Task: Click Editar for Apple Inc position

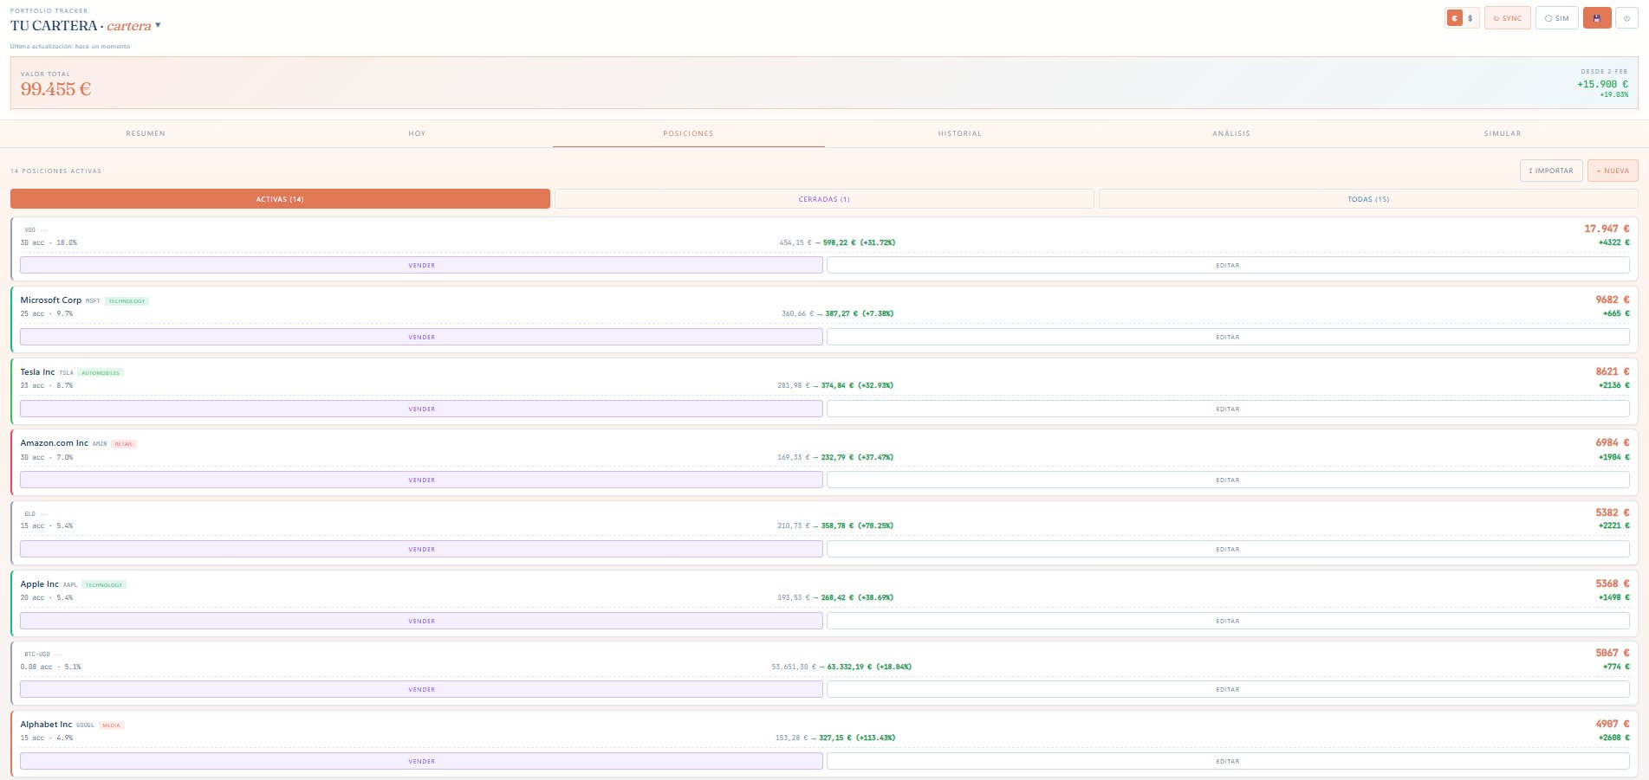Action: pyautogui.click(x=1228, y=621)
